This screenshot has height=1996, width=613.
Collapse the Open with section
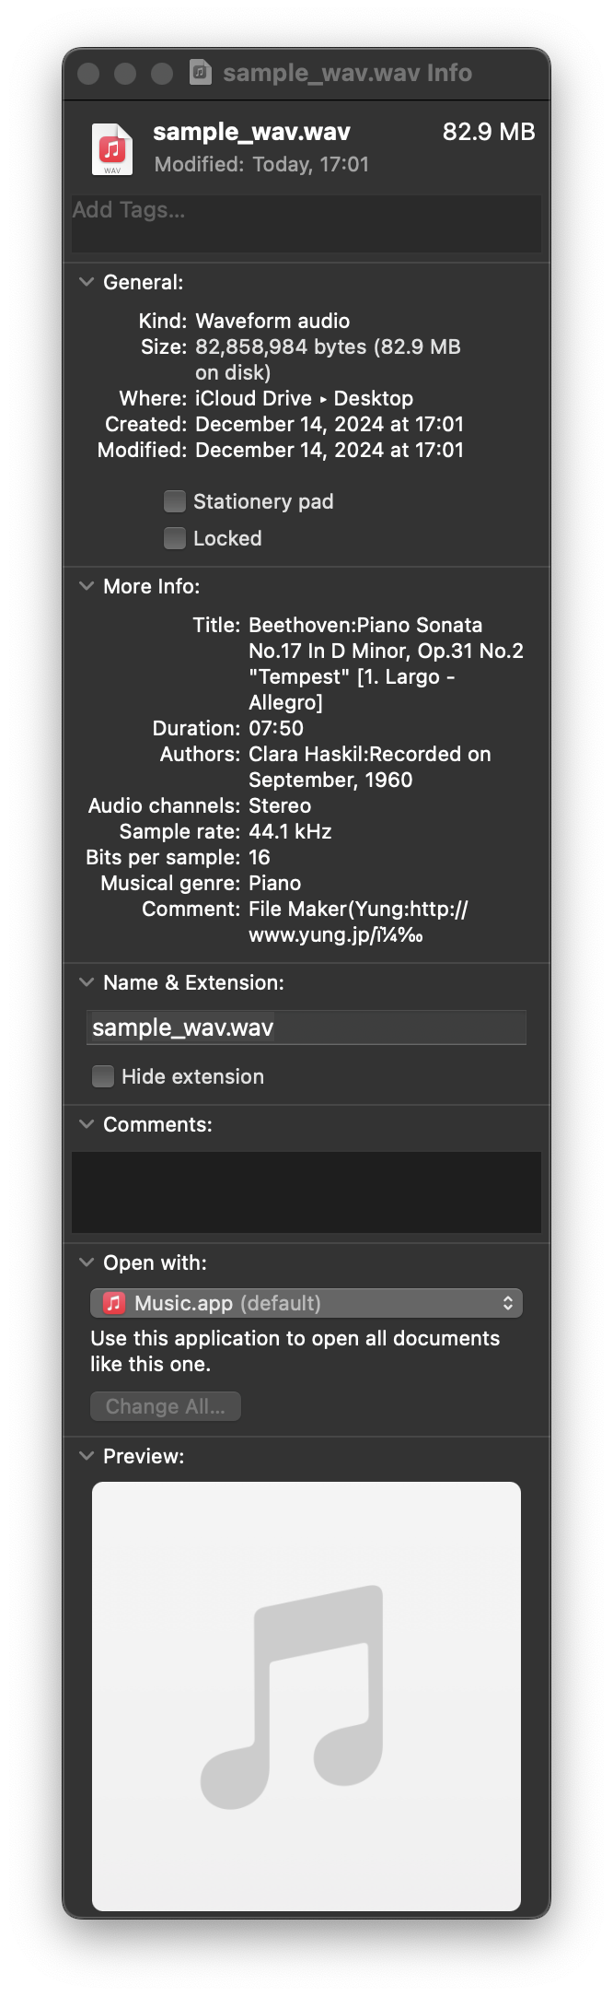click(86, 1262)
